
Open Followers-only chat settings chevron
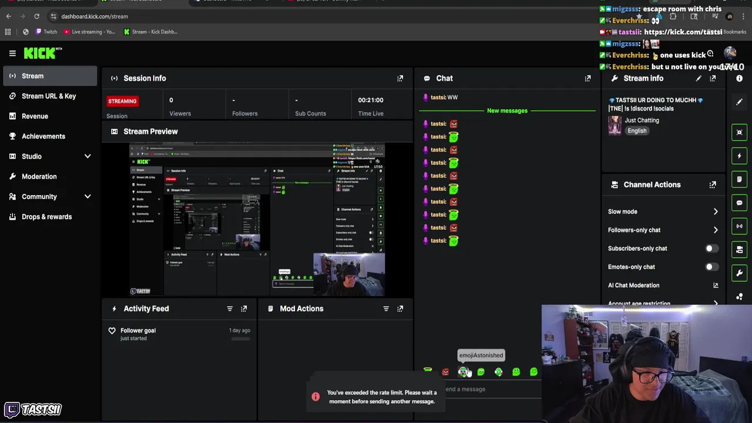coord(716,230)
